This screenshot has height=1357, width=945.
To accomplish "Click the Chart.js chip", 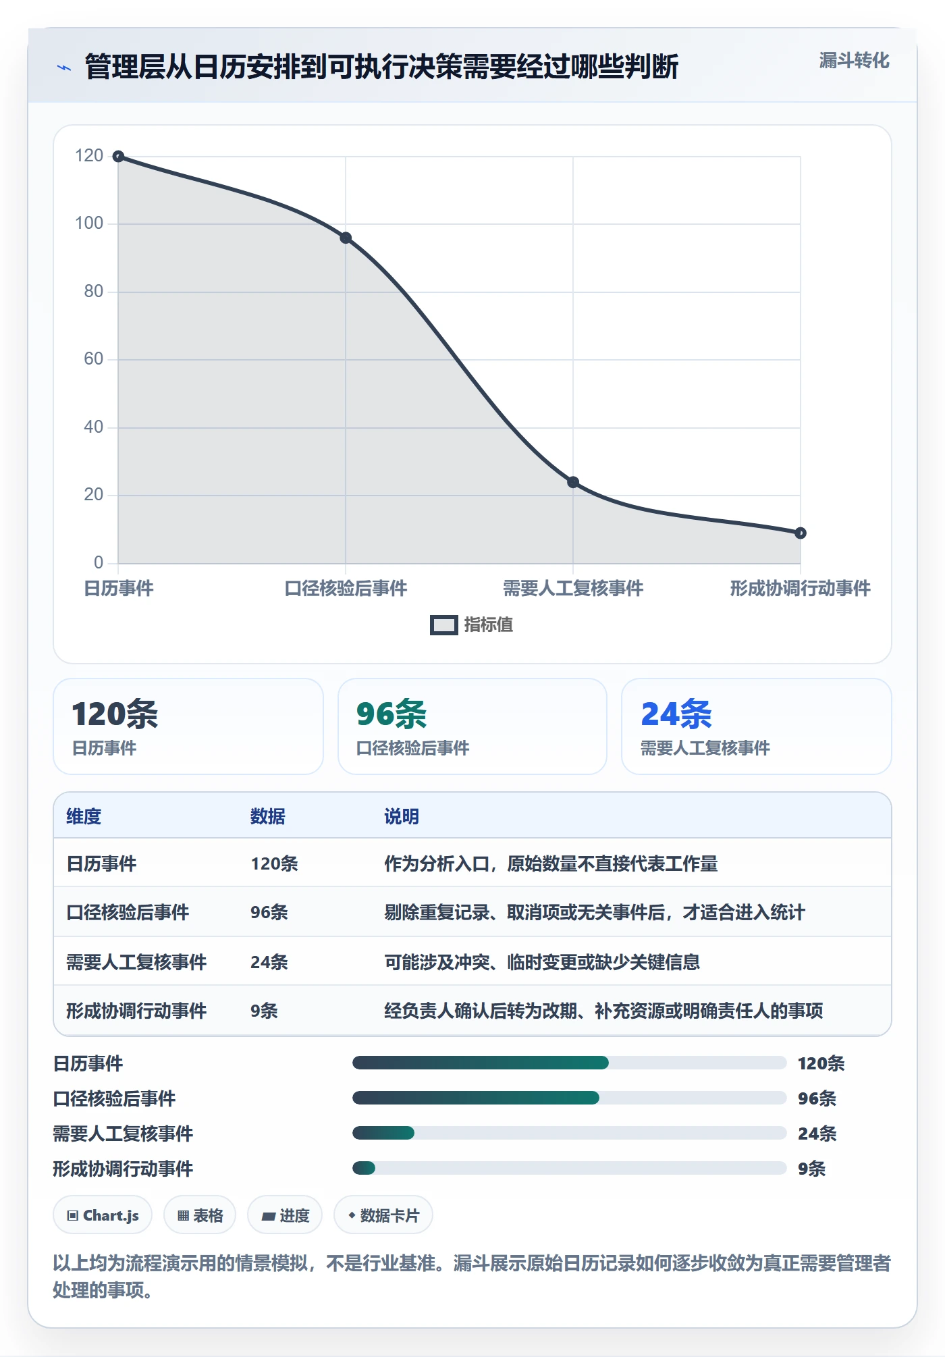I will (103, 1215).
